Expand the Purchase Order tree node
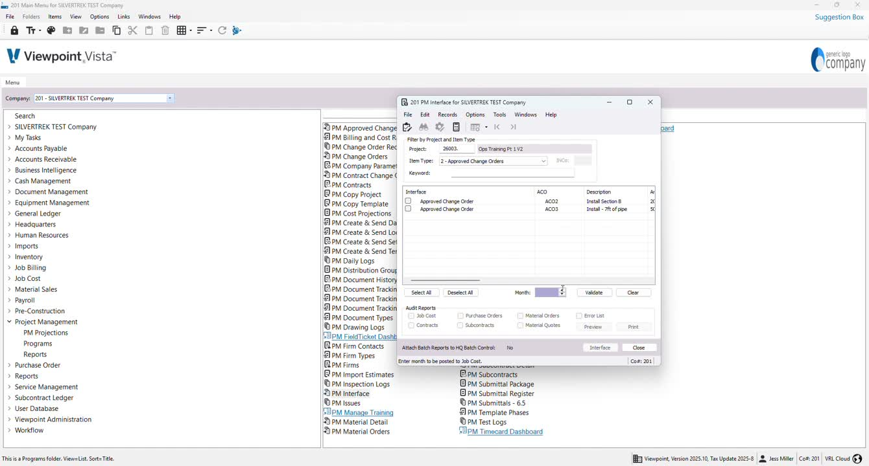Image resolution: width=869 pixels, height=466 pixels. [x=9, y=365]
